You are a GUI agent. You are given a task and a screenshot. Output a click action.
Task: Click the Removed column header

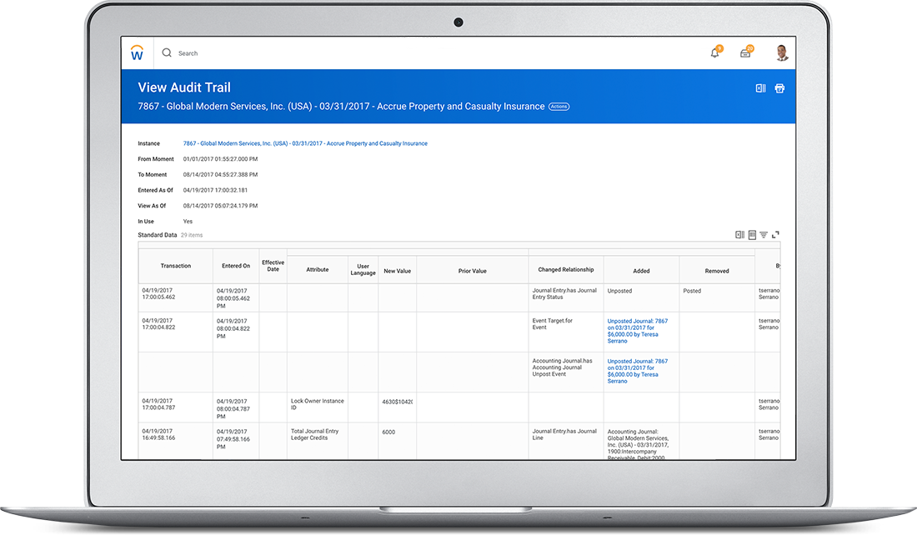(x=717, y=271)
